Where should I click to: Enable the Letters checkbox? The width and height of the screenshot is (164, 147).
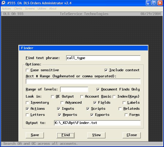[27, 115]
